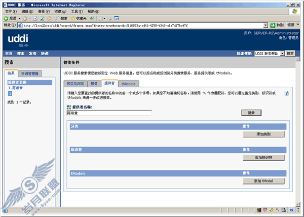Click the 搜索 magnifier toolbar button
The height and width of the screenshot is (217, 304).
click(x=61, y=18)
